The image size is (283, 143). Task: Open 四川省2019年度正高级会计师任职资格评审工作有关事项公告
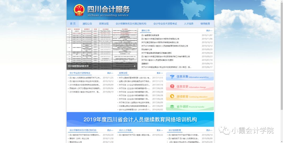pyautogui.click(x=165, y=57)
